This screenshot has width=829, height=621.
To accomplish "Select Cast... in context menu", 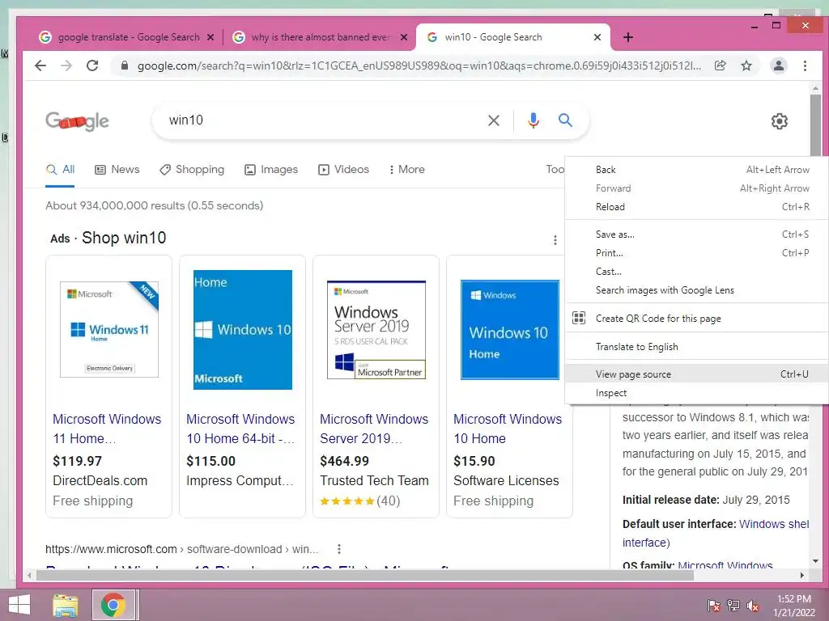I will tap(696, 272).
